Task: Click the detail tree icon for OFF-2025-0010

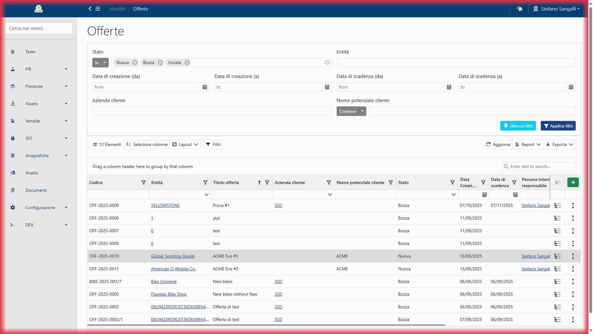Action: [557, 256]
